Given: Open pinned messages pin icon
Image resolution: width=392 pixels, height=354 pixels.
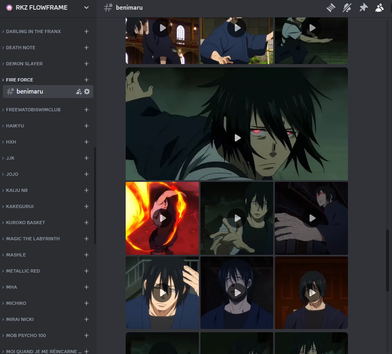Looking at the screenshot, I should coord(363,8).
